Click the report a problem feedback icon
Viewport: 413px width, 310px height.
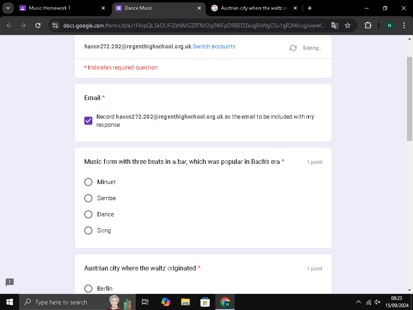click(10, 282)
